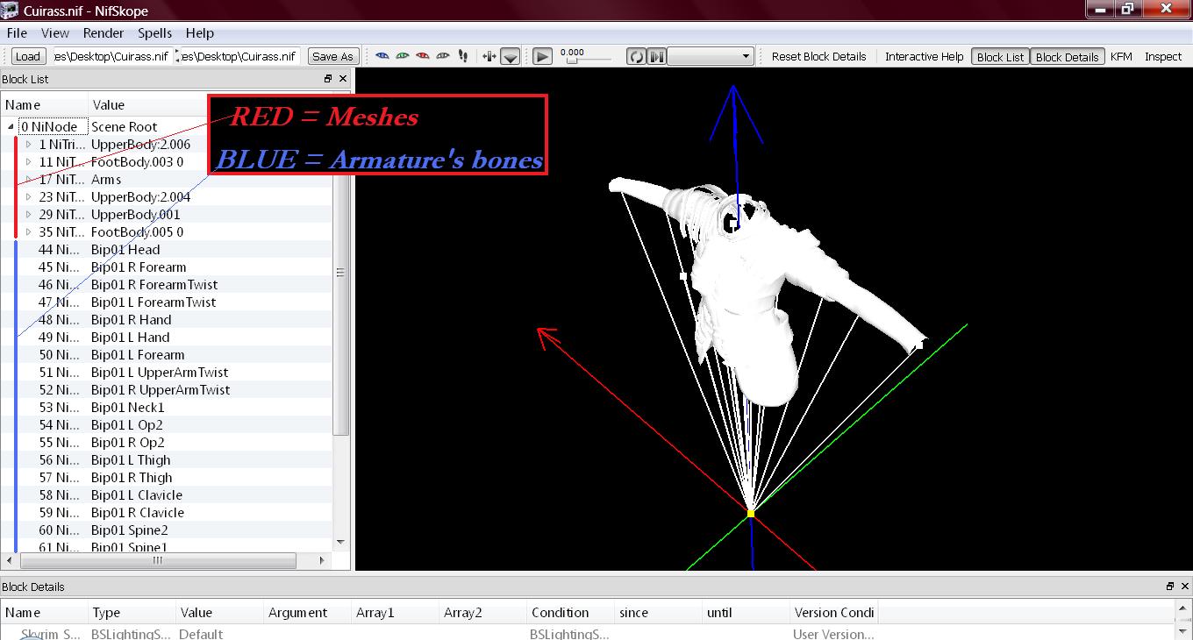The height and width of the screenshot is (640, 1193).
Task: Toggle animation loop button
Action: [635, 57]
